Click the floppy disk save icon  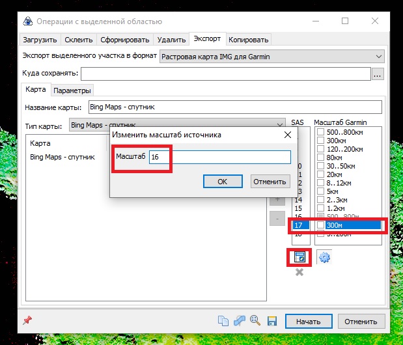[x=272, y=321]
